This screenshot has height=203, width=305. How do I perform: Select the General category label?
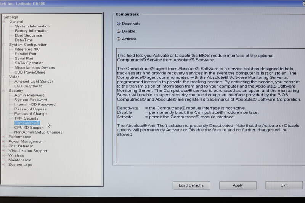(16, 22)
